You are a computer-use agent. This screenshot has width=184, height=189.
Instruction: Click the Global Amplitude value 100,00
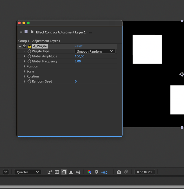(80, 56)
